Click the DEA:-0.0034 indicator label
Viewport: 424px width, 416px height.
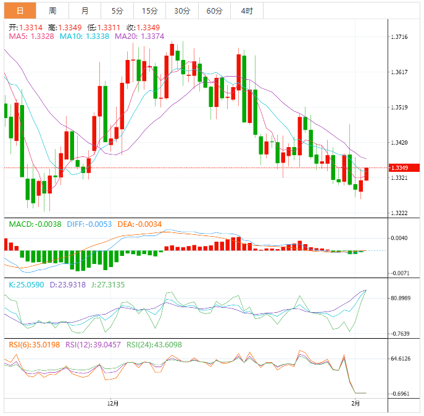(139, 224)
